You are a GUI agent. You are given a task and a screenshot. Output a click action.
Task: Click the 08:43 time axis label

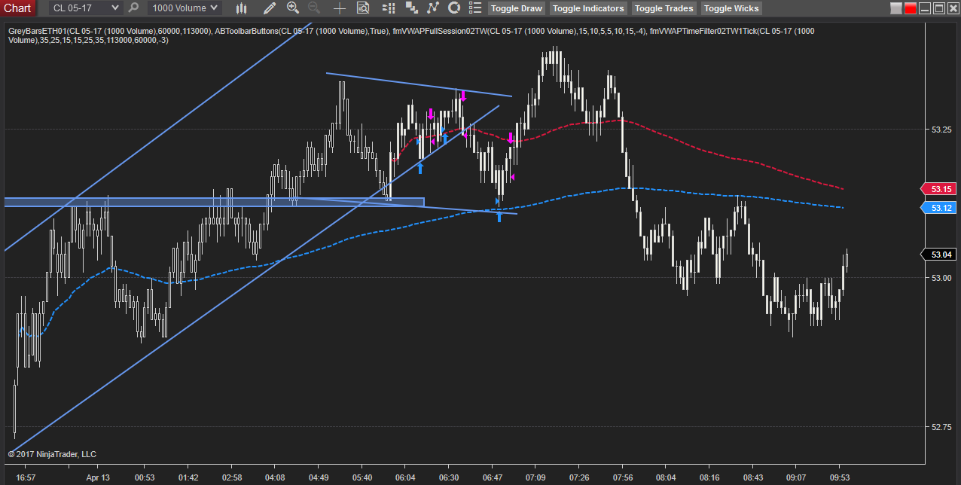coord(753,477)
